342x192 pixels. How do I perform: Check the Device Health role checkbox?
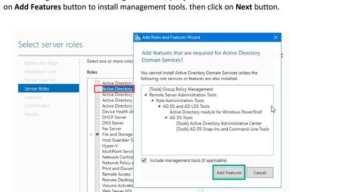coord(97,111)
